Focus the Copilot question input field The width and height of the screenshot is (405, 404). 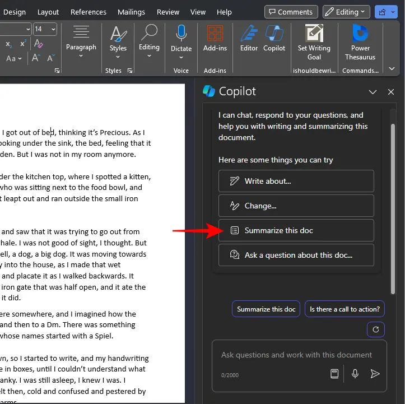pyautogui.click(x=297, y=355)
